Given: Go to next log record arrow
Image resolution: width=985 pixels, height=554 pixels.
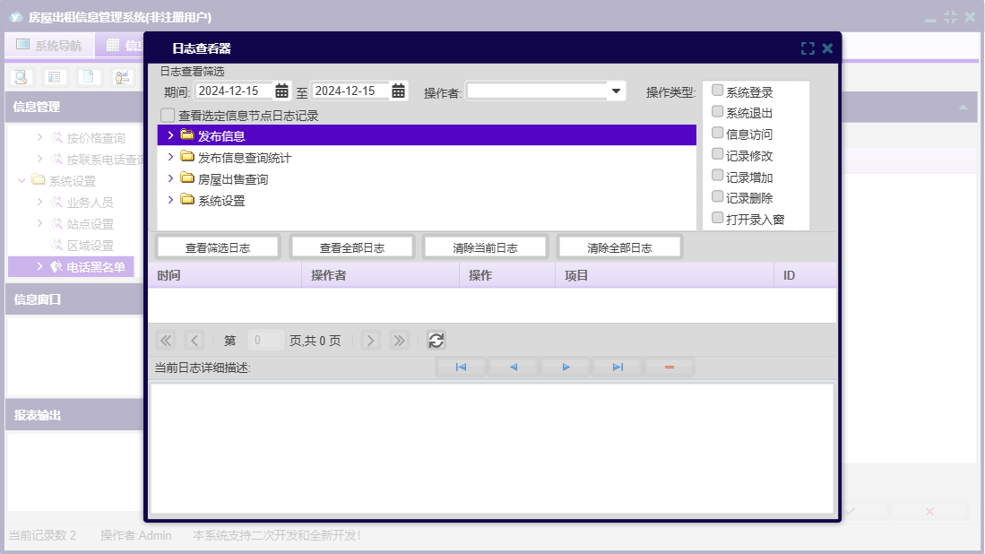Looking at the screenshot, I should (566, 367).
